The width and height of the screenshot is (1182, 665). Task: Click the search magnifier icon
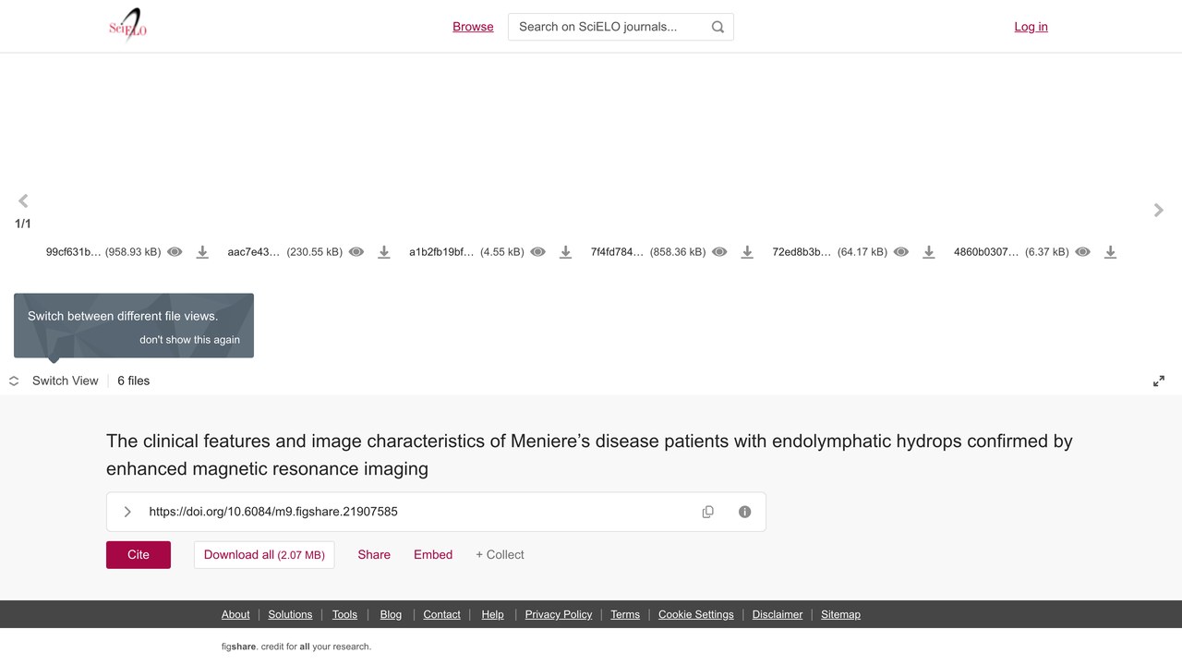coord(718,27)
